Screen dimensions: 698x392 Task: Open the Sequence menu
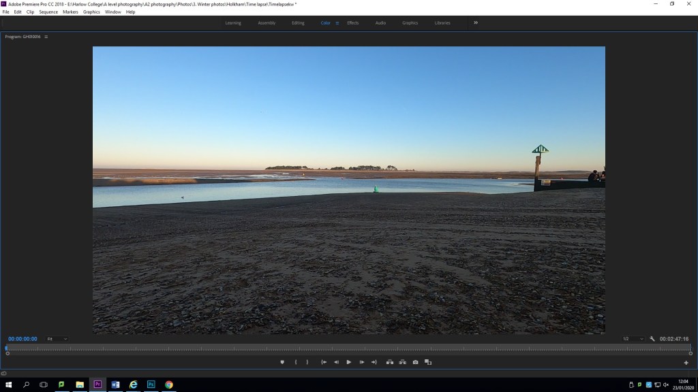(x=48, y=12)
